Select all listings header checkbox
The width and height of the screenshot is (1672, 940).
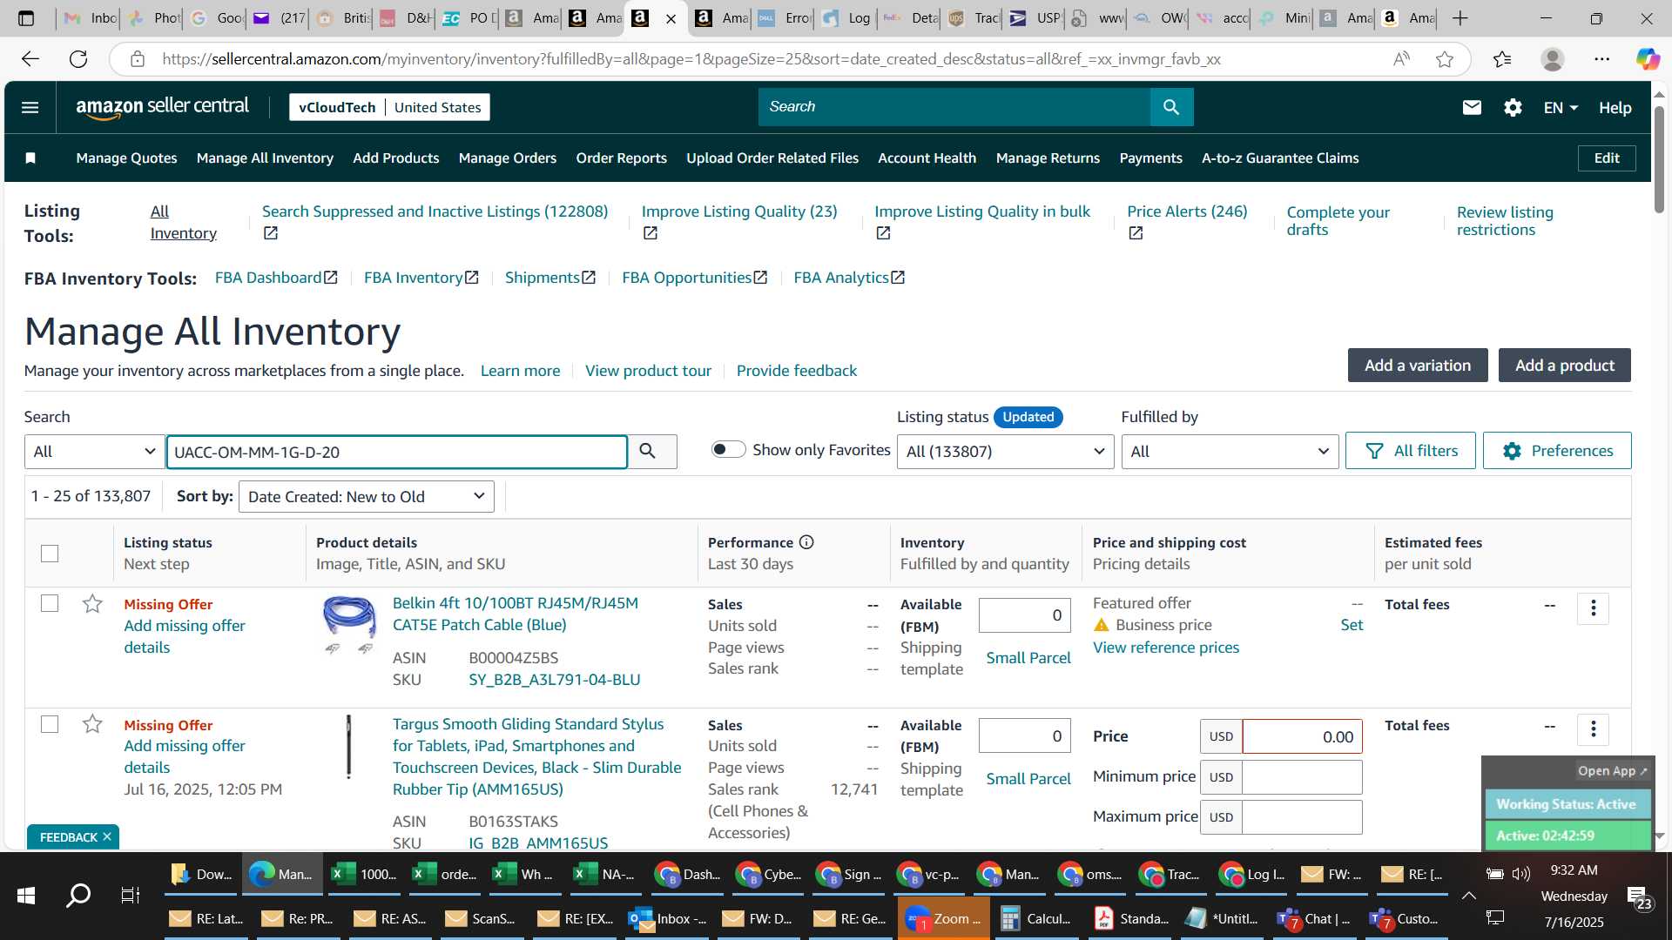pyautogui.click(x=50, y=553)
